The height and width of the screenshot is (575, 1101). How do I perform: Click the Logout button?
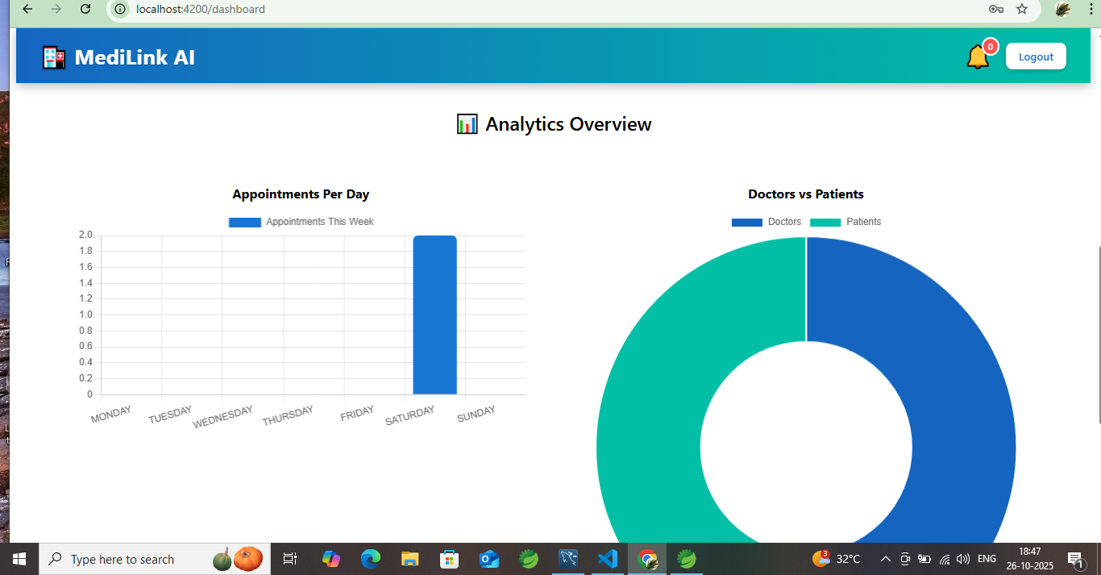[x=1036, y=56]
